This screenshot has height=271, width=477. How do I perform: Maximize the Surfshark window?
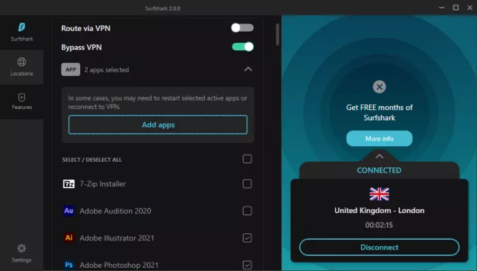(456, 8)
